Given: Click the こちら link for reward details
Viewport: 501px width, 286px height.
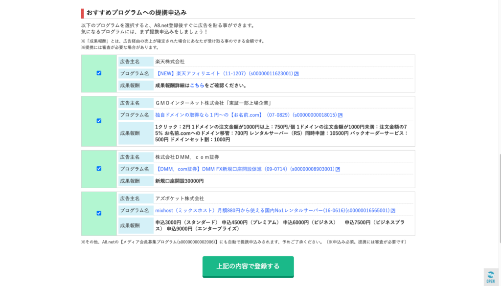Looking at the screenshot, I should [x=197, y=86].
